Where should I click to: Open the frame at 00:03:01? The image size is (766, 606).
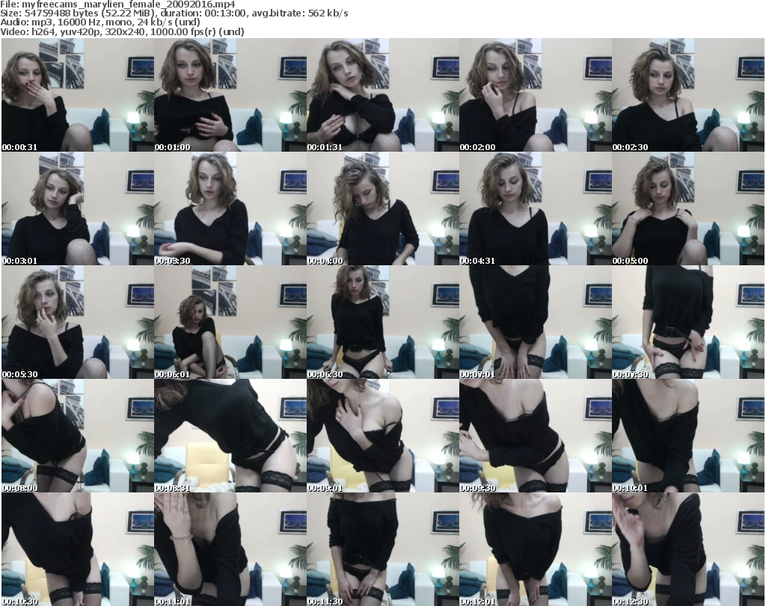click(77, 209)
